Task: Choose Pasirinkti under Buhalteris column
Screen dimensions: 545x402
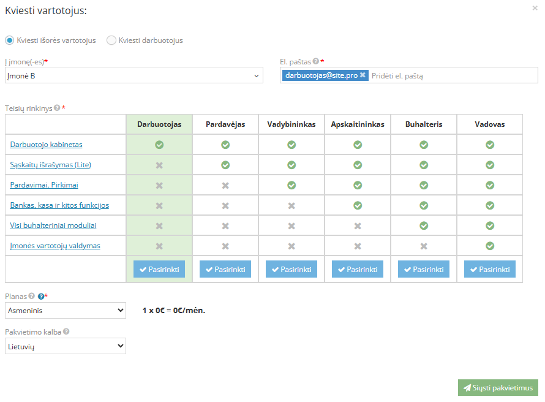Action: pyautogui.click(x=424, y=269)
